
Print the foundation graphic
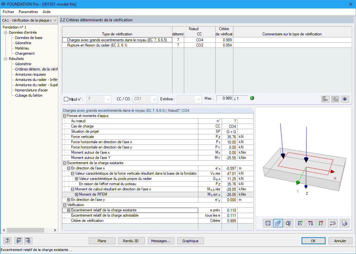(345, 224)
